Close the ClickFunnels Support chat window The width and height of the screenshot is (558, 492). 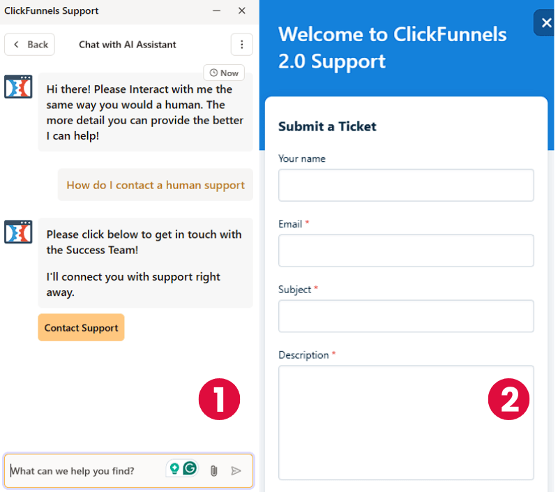241,10
